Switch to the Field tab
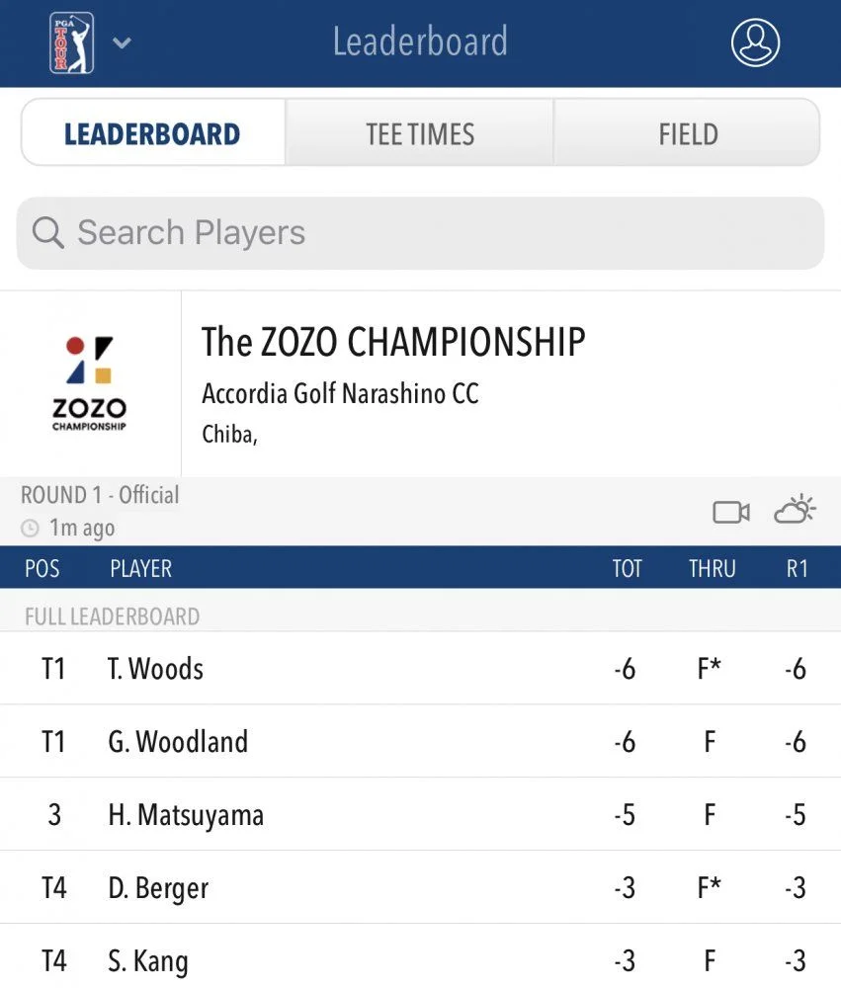Screen dimensions: 841x988 pyautogui.click(x=688, y=133)
